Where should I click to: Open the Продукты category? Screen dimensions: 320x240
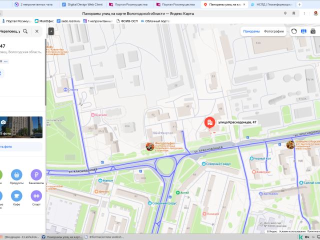pos(16,177)
